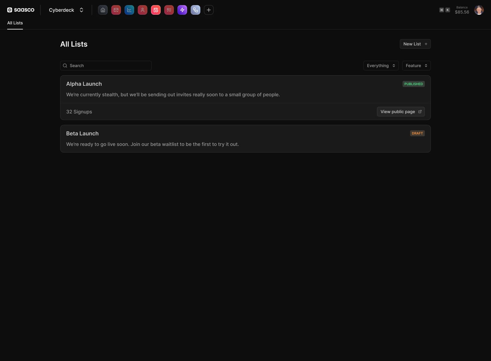The height and width of the screenshot is (361, 491).
Task: Open the Cyberdeck workspace switcher
Action: tap(66, 10)
